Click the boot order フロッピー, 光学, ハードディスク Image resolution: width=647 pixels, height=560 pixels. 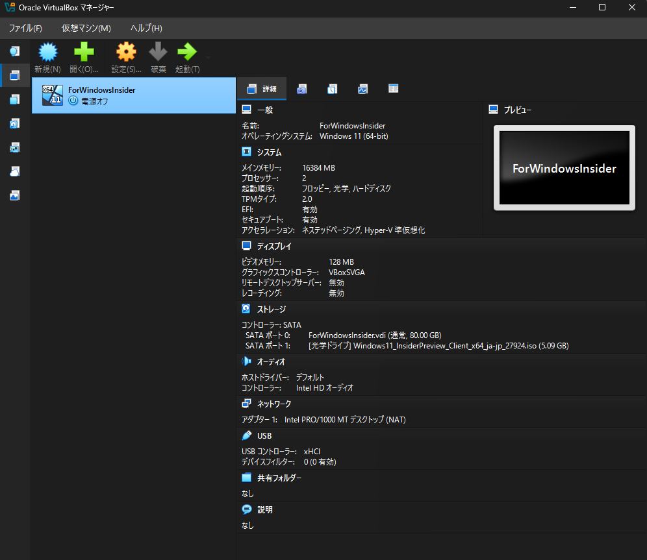pyautogui.click(x=346, y=189)
